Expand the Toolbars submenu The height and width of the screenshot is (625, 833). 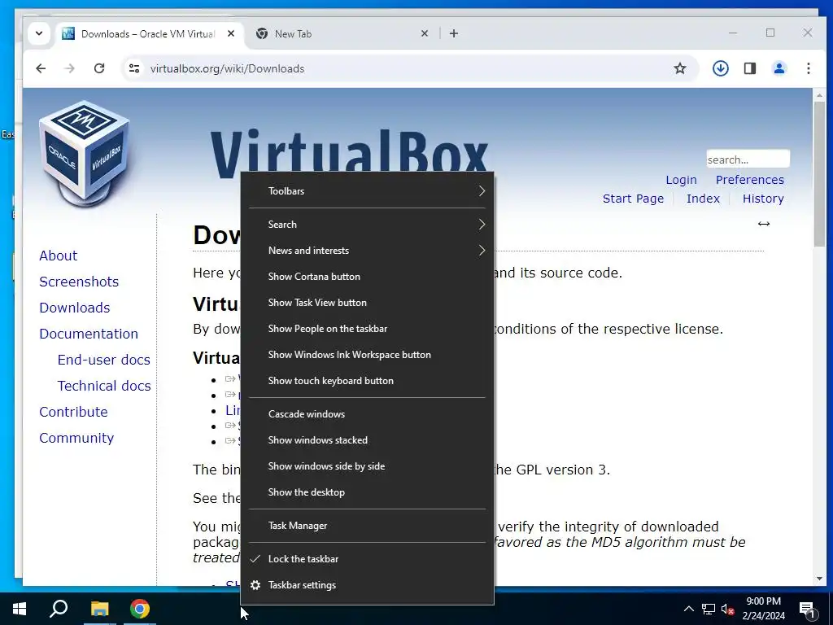[x=367, y=190]
